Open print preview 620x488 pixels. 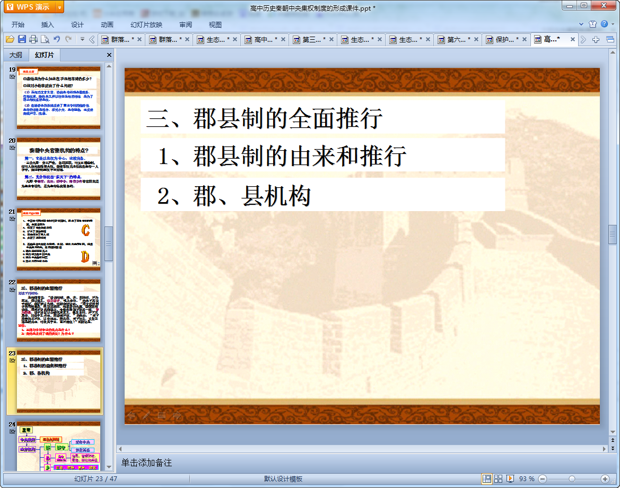(45, 39)
